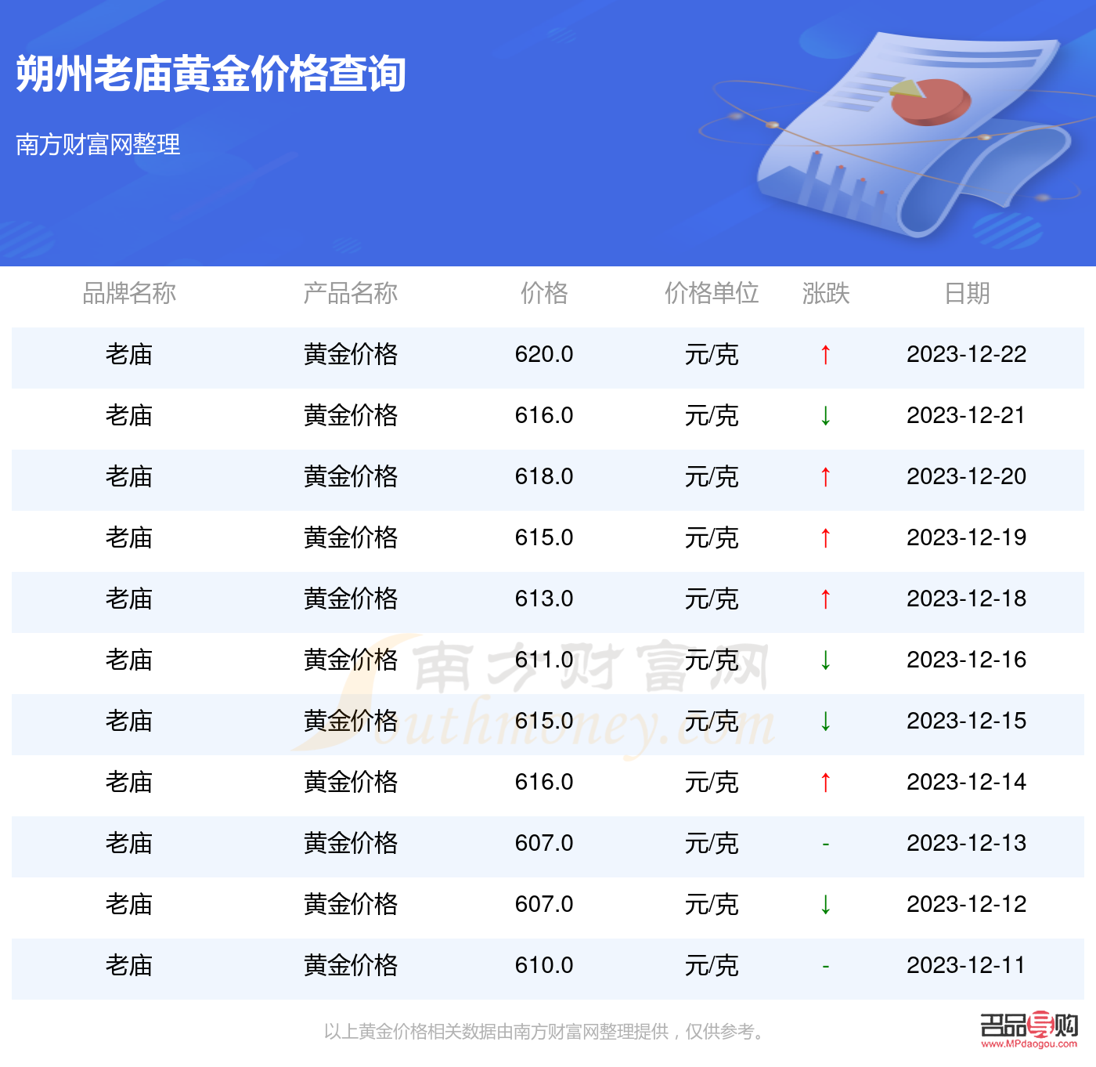Click 黄金价格 in the 2023-12-21 row
Viewport: 1096px width, 1067px height.
pos(351,415)
